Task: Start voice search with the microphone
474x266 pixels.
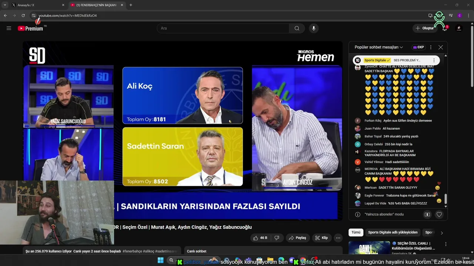Action: point(314,28)
